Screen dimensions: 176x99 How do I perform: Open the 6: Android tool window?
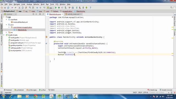point(19,90)
